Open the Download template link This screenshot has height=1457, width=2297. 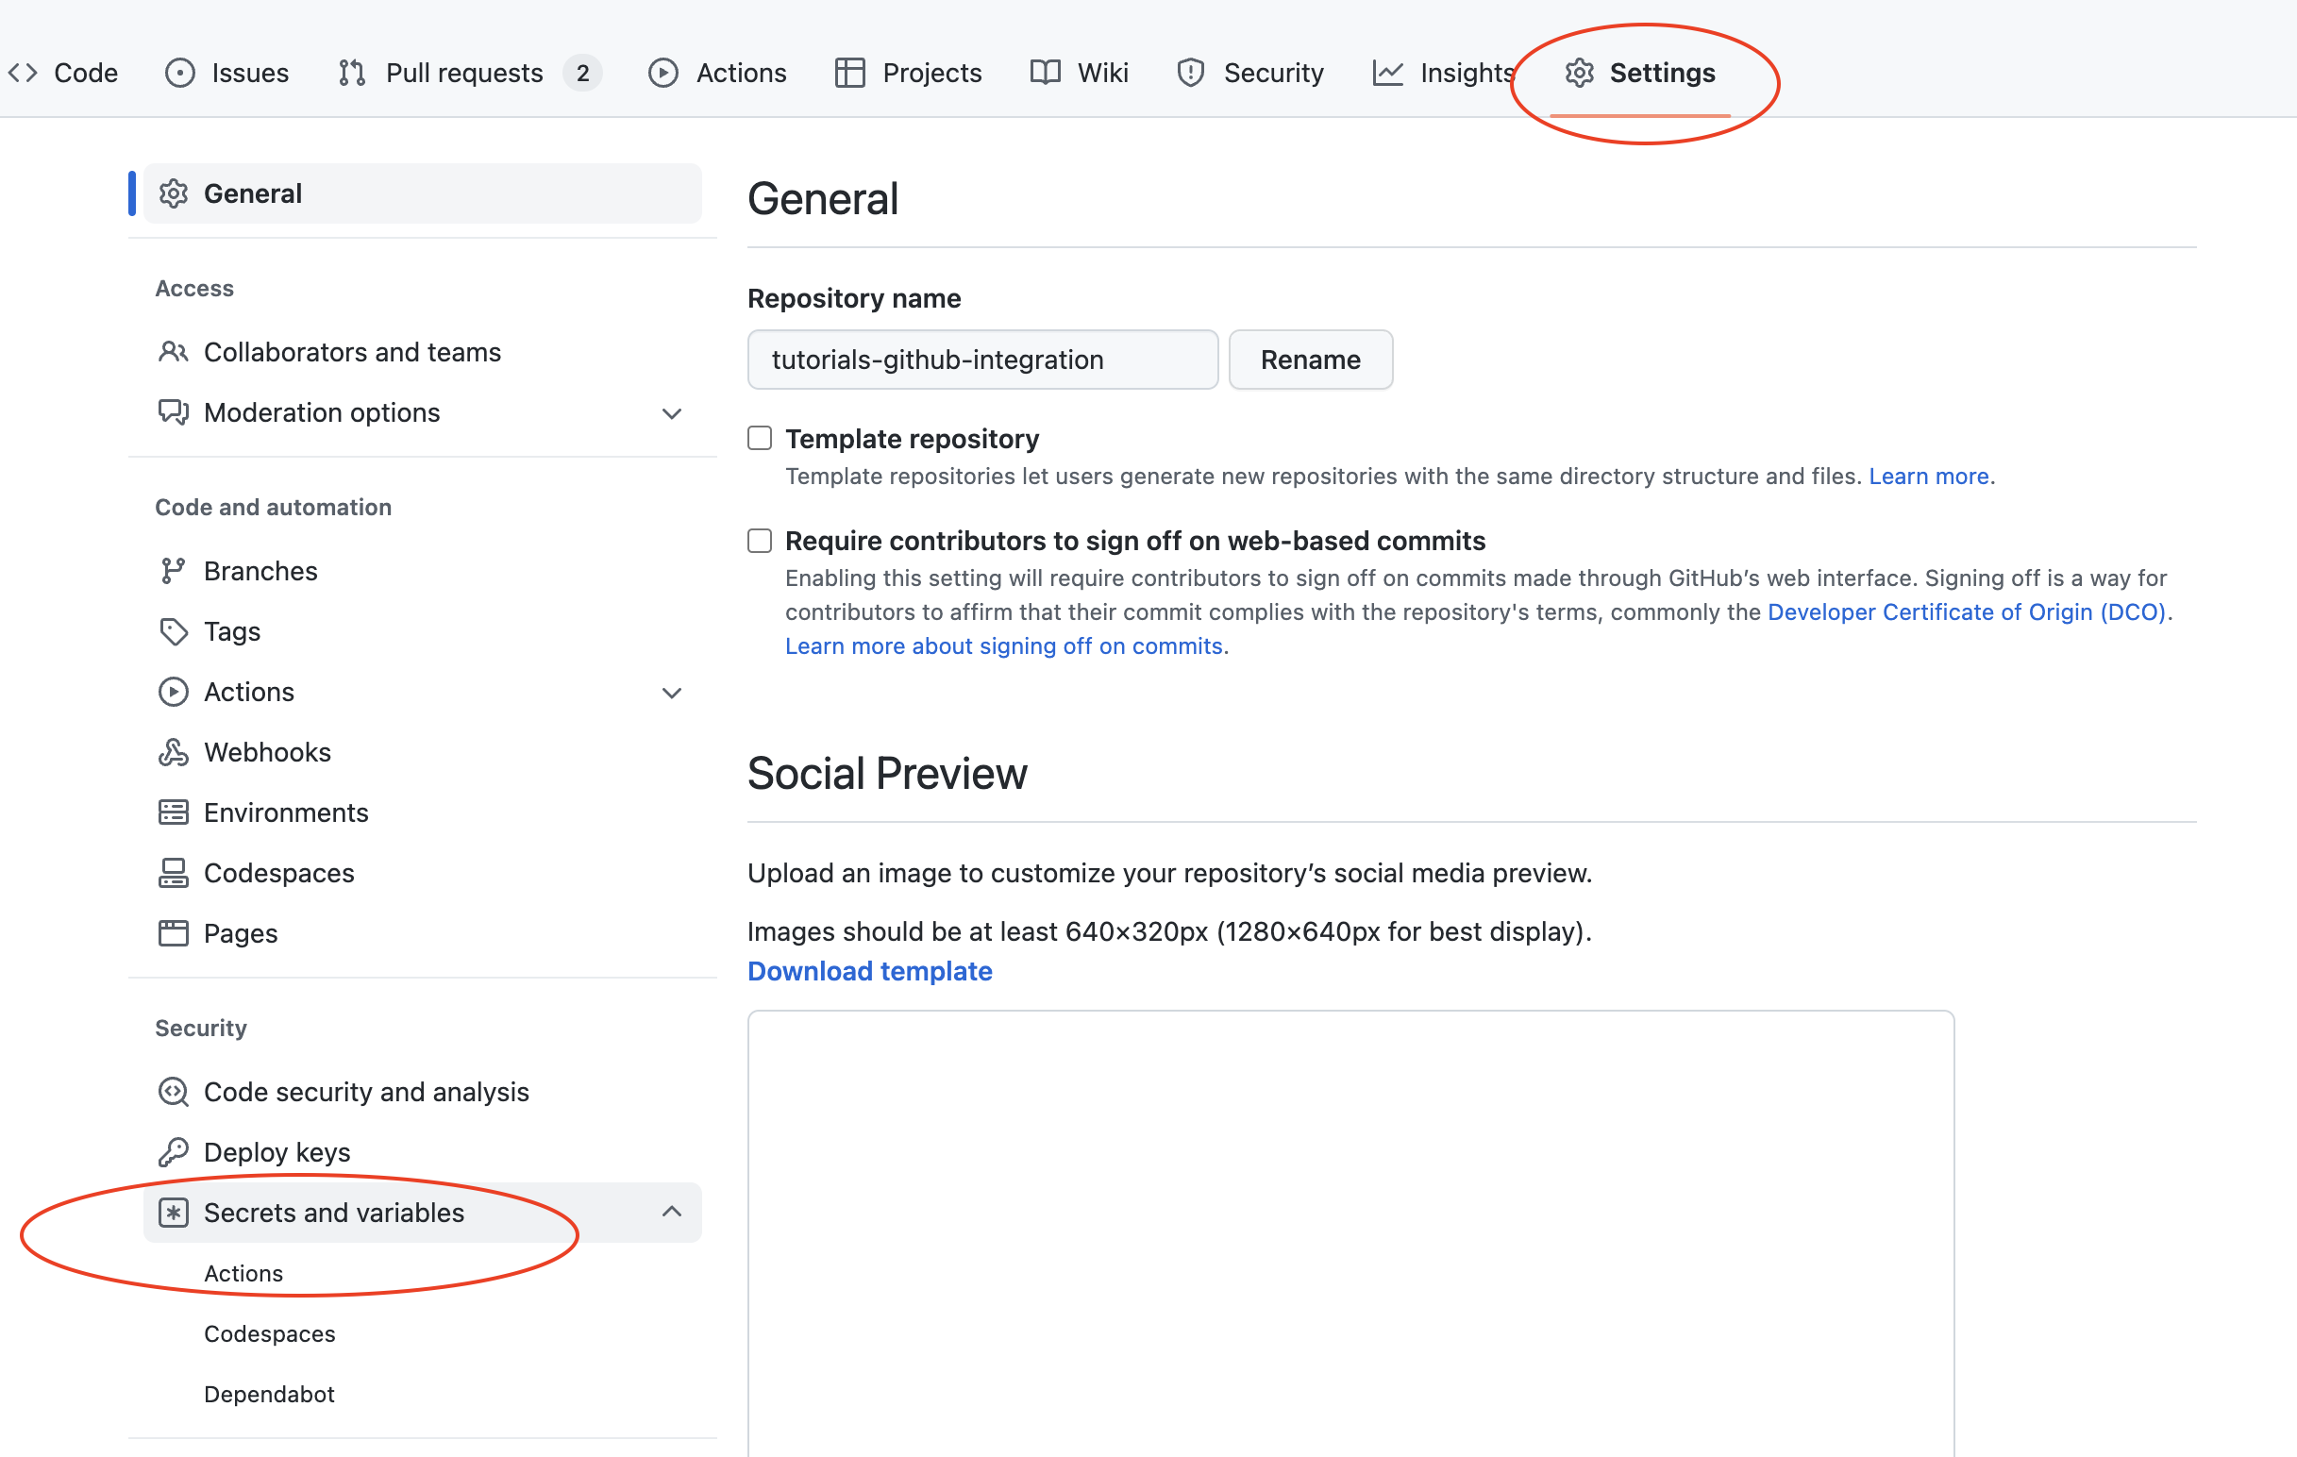click(869, 971)
